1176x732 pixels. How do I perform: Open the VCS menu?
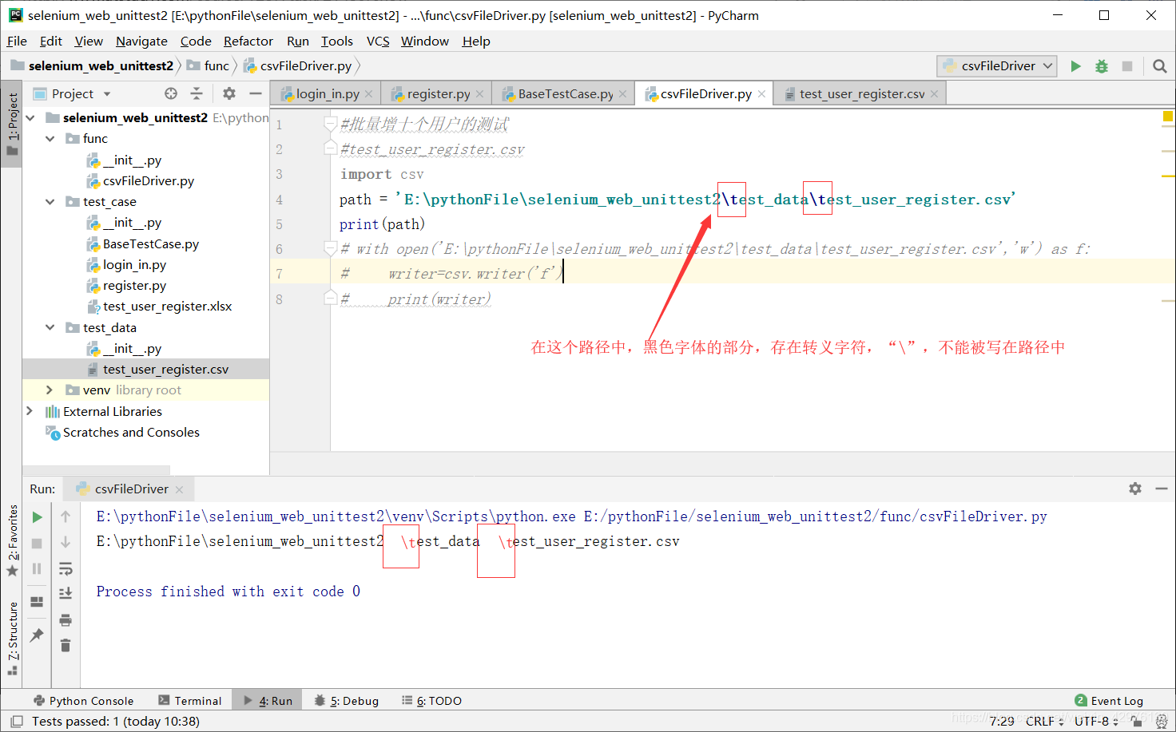378,42
